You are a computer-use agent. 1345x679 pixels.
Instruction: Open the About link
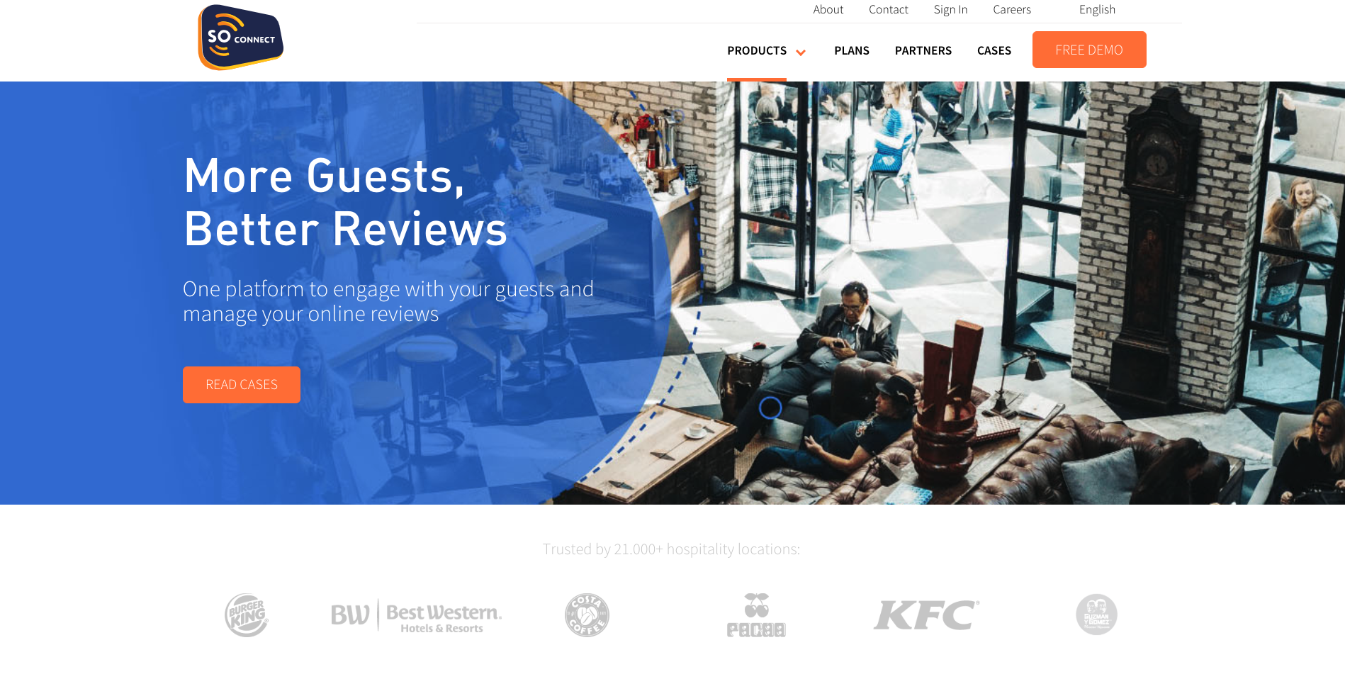tap(828, 9)
